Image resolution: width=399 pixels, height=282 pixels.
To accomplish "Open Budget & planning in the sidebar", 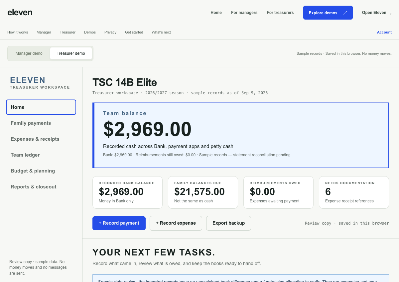I will point(41,171).
